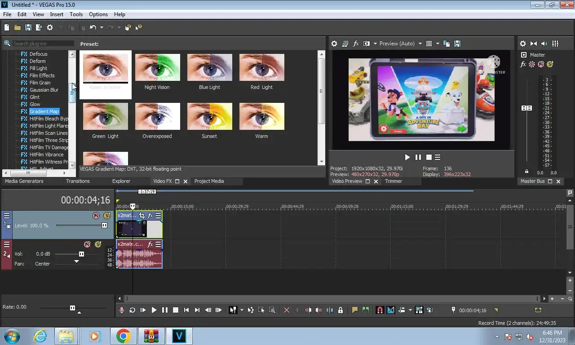The image size is (575, 345).
Task: Open Video Output FX icon in preview
Action: pyautogui.click(x=356, y=44)
